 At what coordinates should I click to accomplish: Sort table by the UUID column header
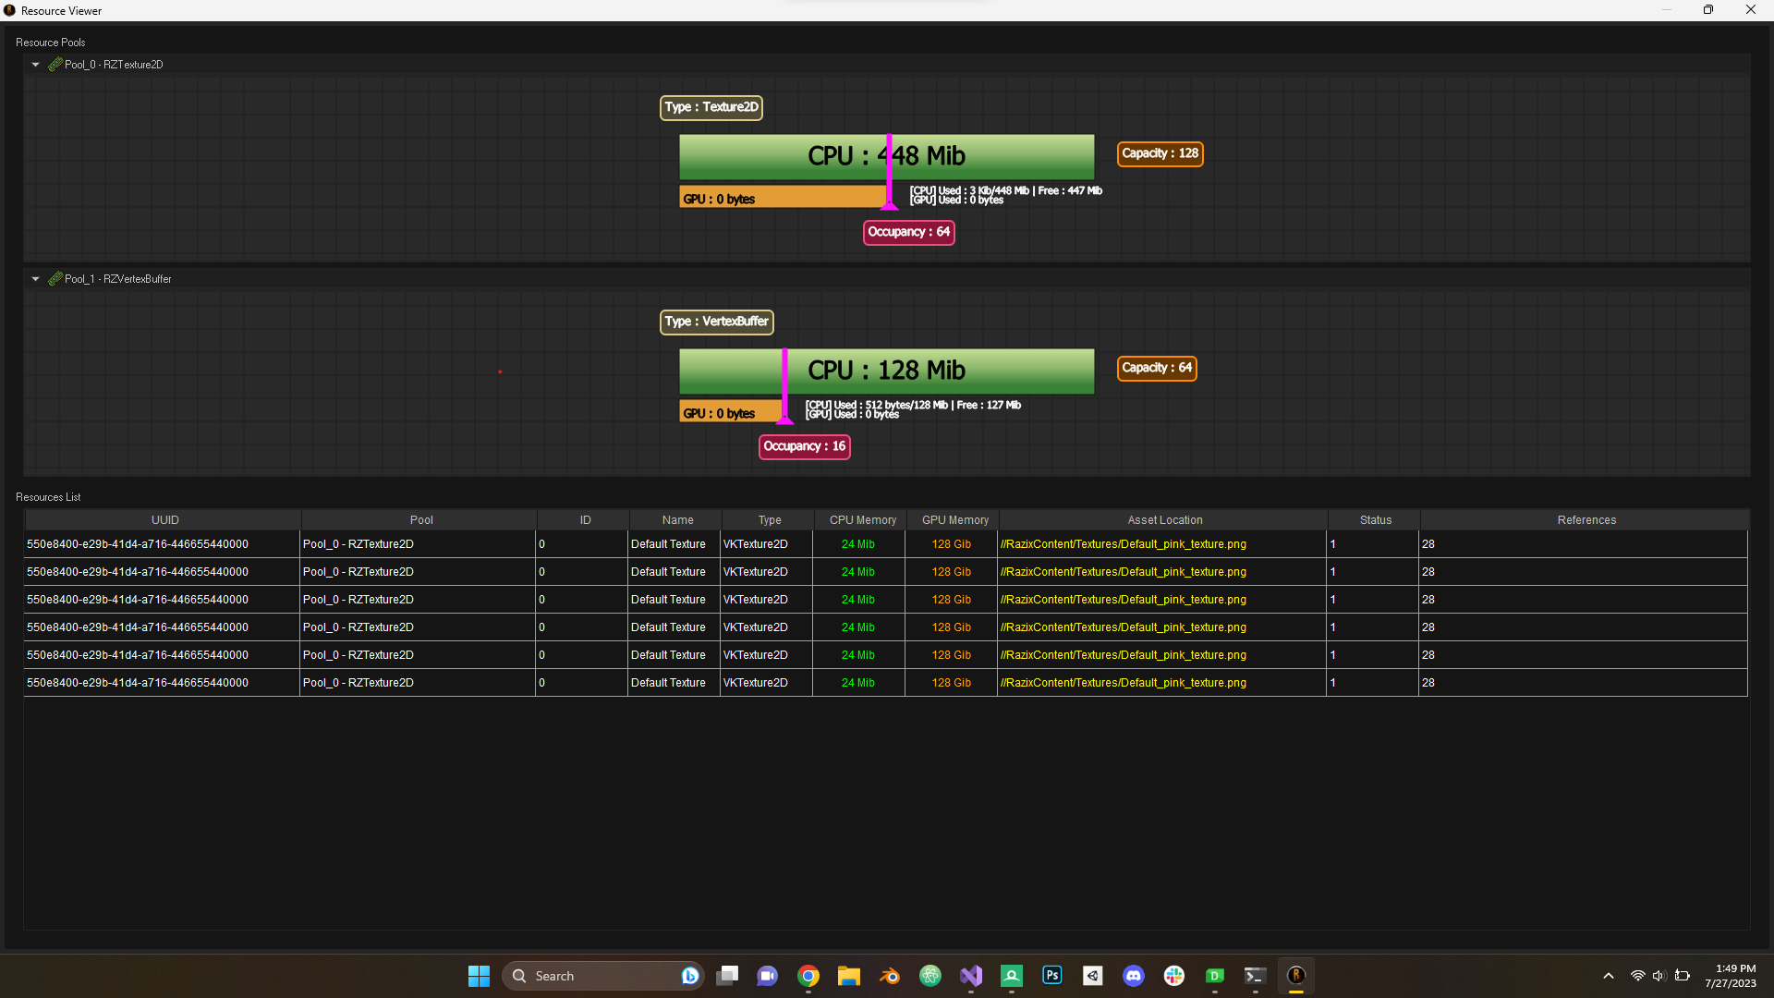click(x=164, y=520)
